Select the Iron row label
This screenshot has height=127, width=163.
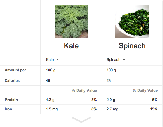pyautogui.click(x=8, y=109)
